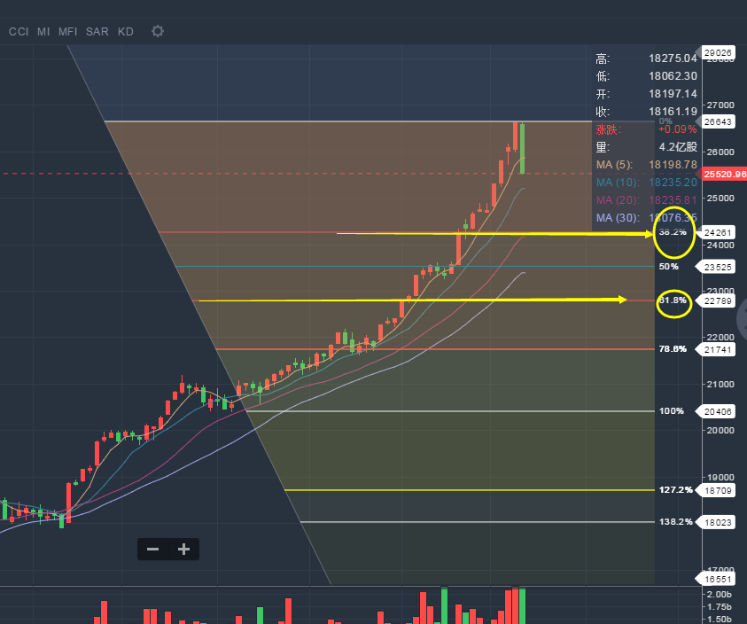This screenshot has width=747, height=624.
Task: Select the 61.8% Fibonacci level label
Action: 673,300
